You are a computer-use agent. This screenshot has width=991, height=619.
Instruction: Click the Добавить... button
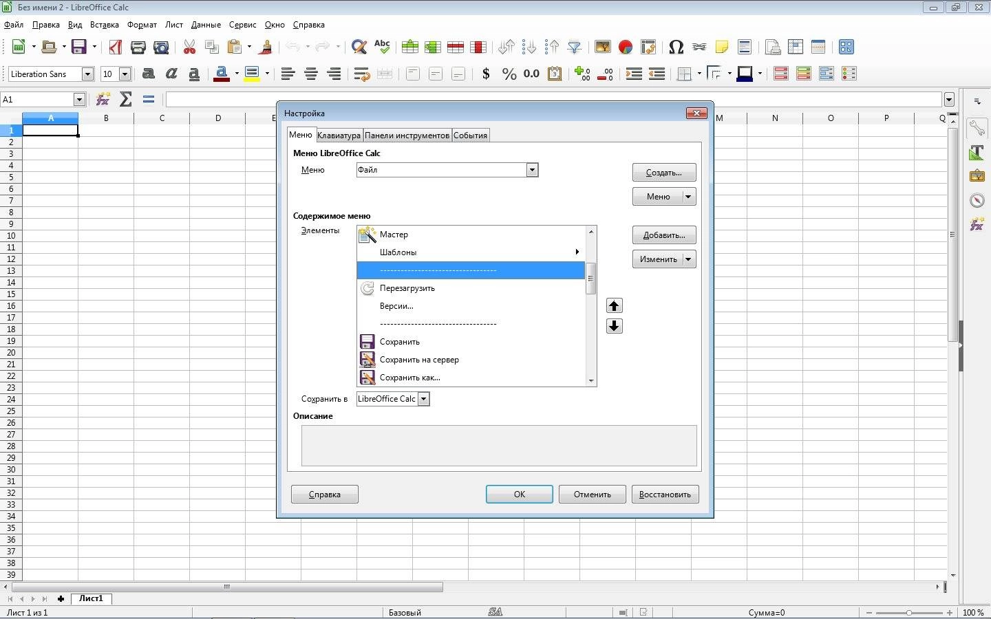(664, 235)
